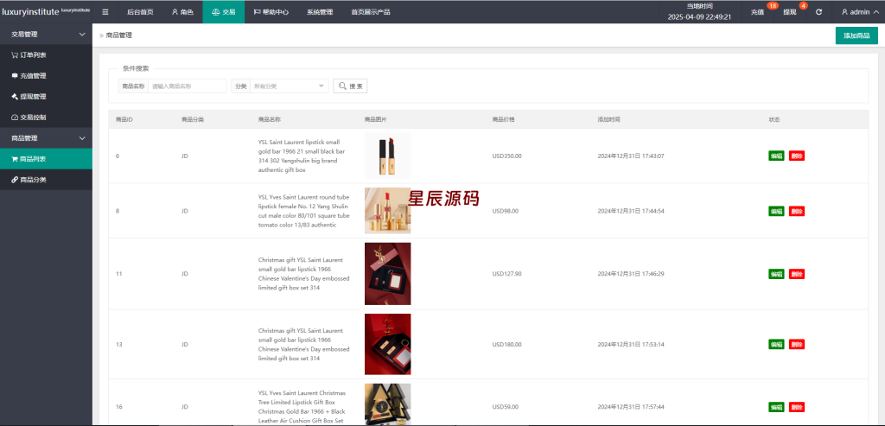Click the 4 badge on 提现
This screenshot has height=426, width=885.
click(803, 6)
